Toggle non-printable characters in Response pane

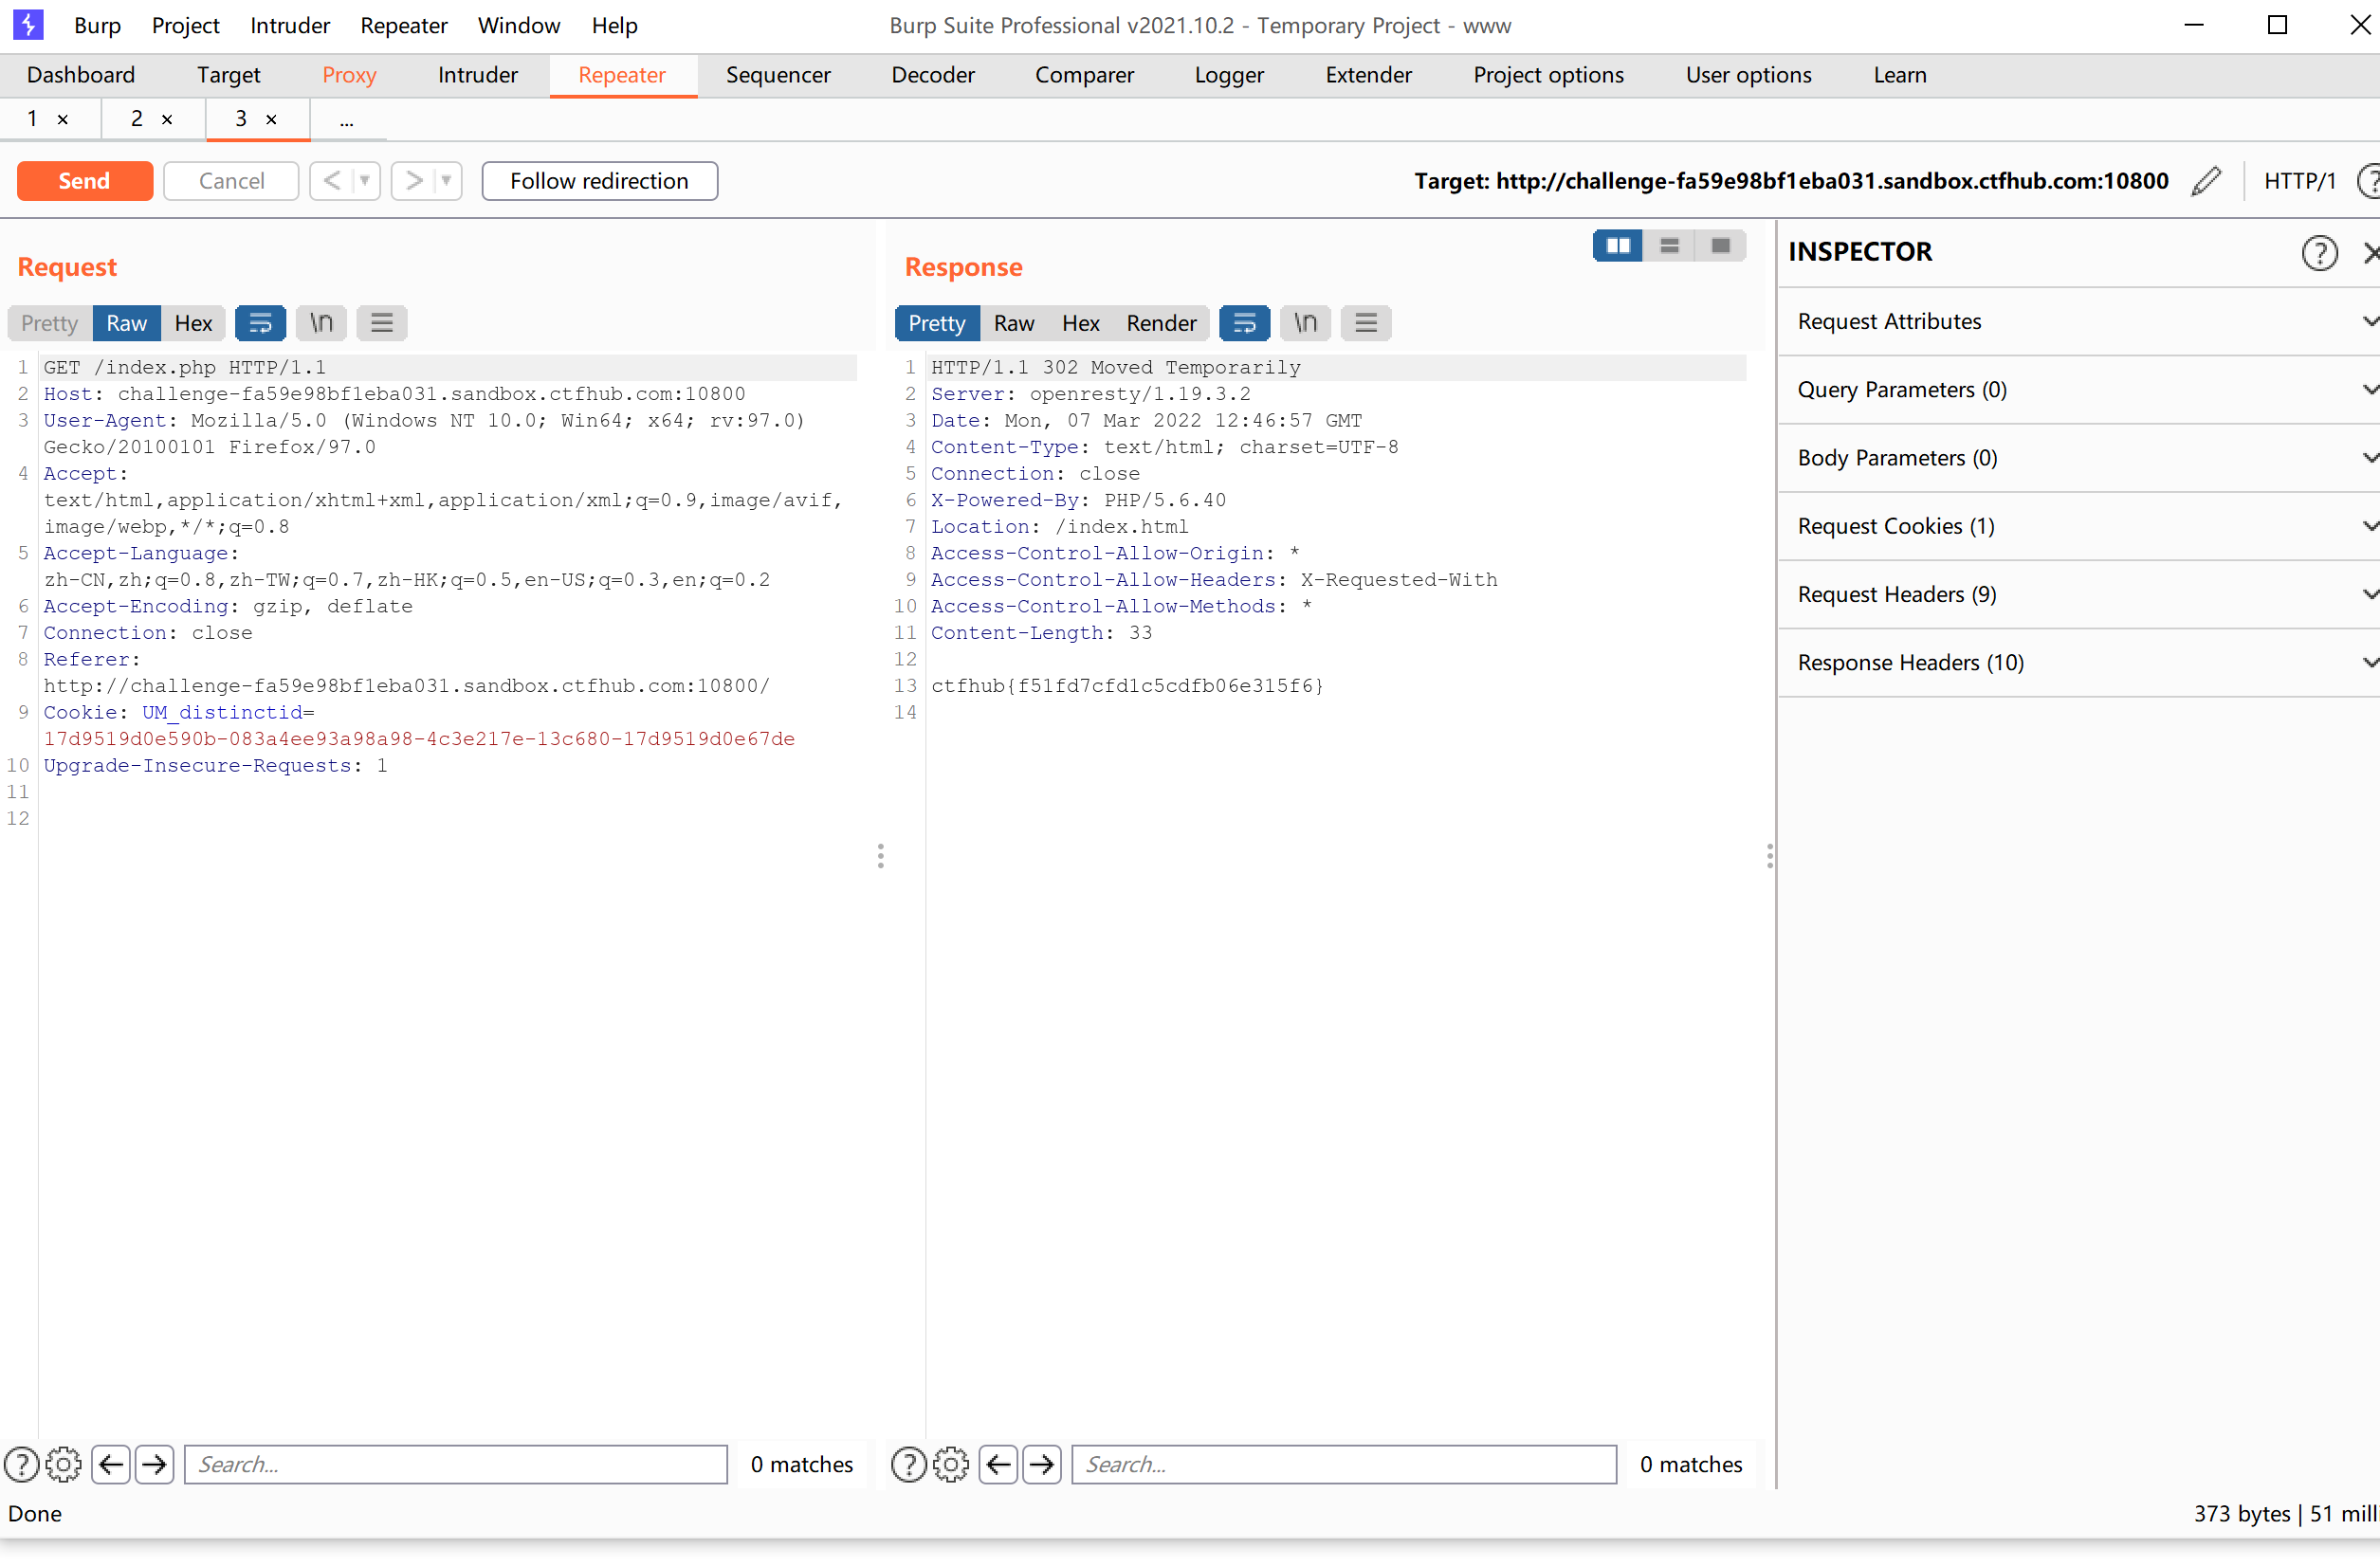point(1306,323)
